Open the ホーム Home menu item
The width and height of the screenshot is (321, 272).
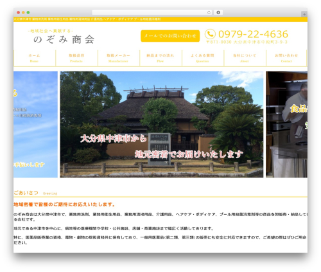pyautogui.click(x=35, y=58)
